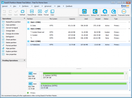
Task: Open the Wizard menu
Action: 36,6
